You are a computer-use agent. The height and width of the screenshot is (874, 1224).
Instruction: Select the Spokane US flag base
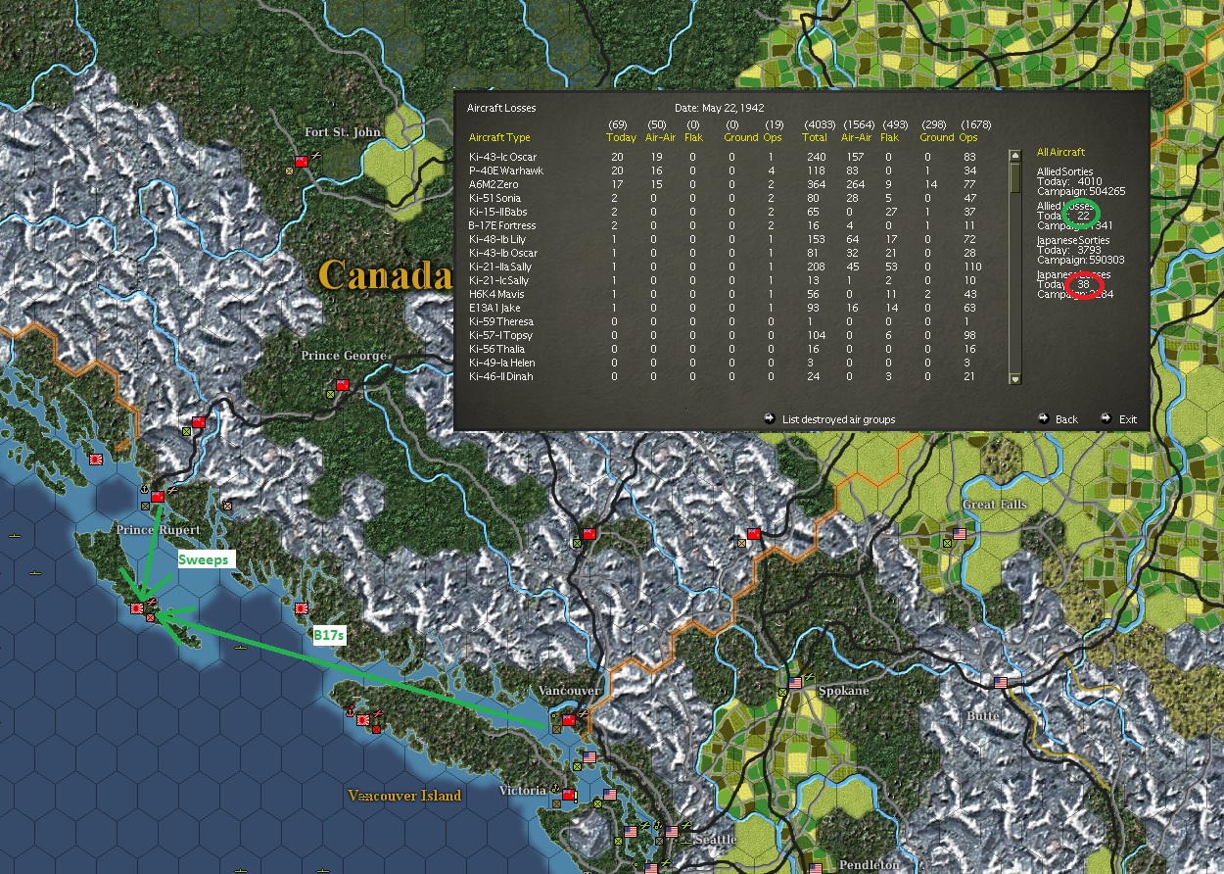795,682
